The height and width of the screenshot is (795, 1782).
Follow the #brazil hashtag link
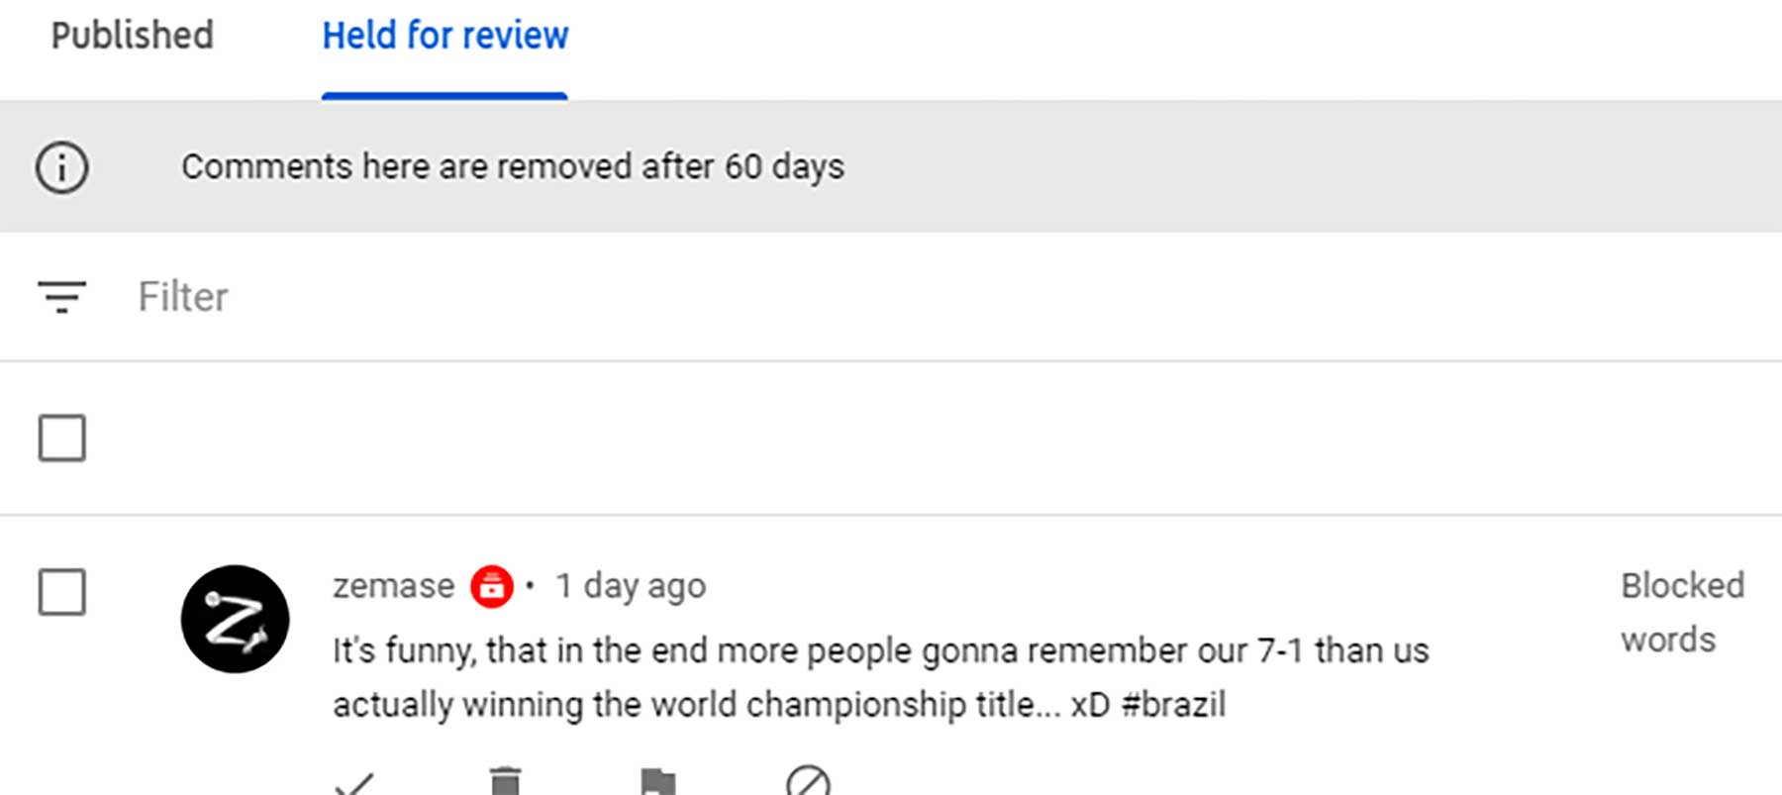(x=1173, y=705)
